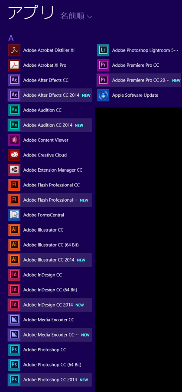Click the Adobe Illustrator CC icon
The width and height of the screenshot is (182, 392).
click(14, 230)
